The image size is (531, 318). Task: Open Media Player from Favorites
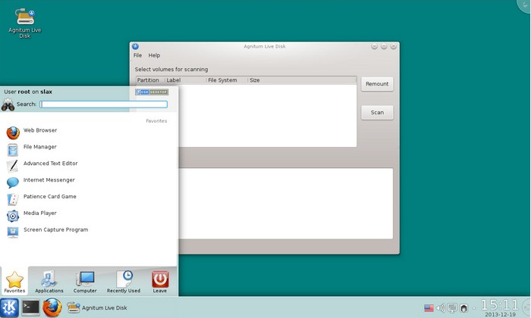click(x=88, y=215)
